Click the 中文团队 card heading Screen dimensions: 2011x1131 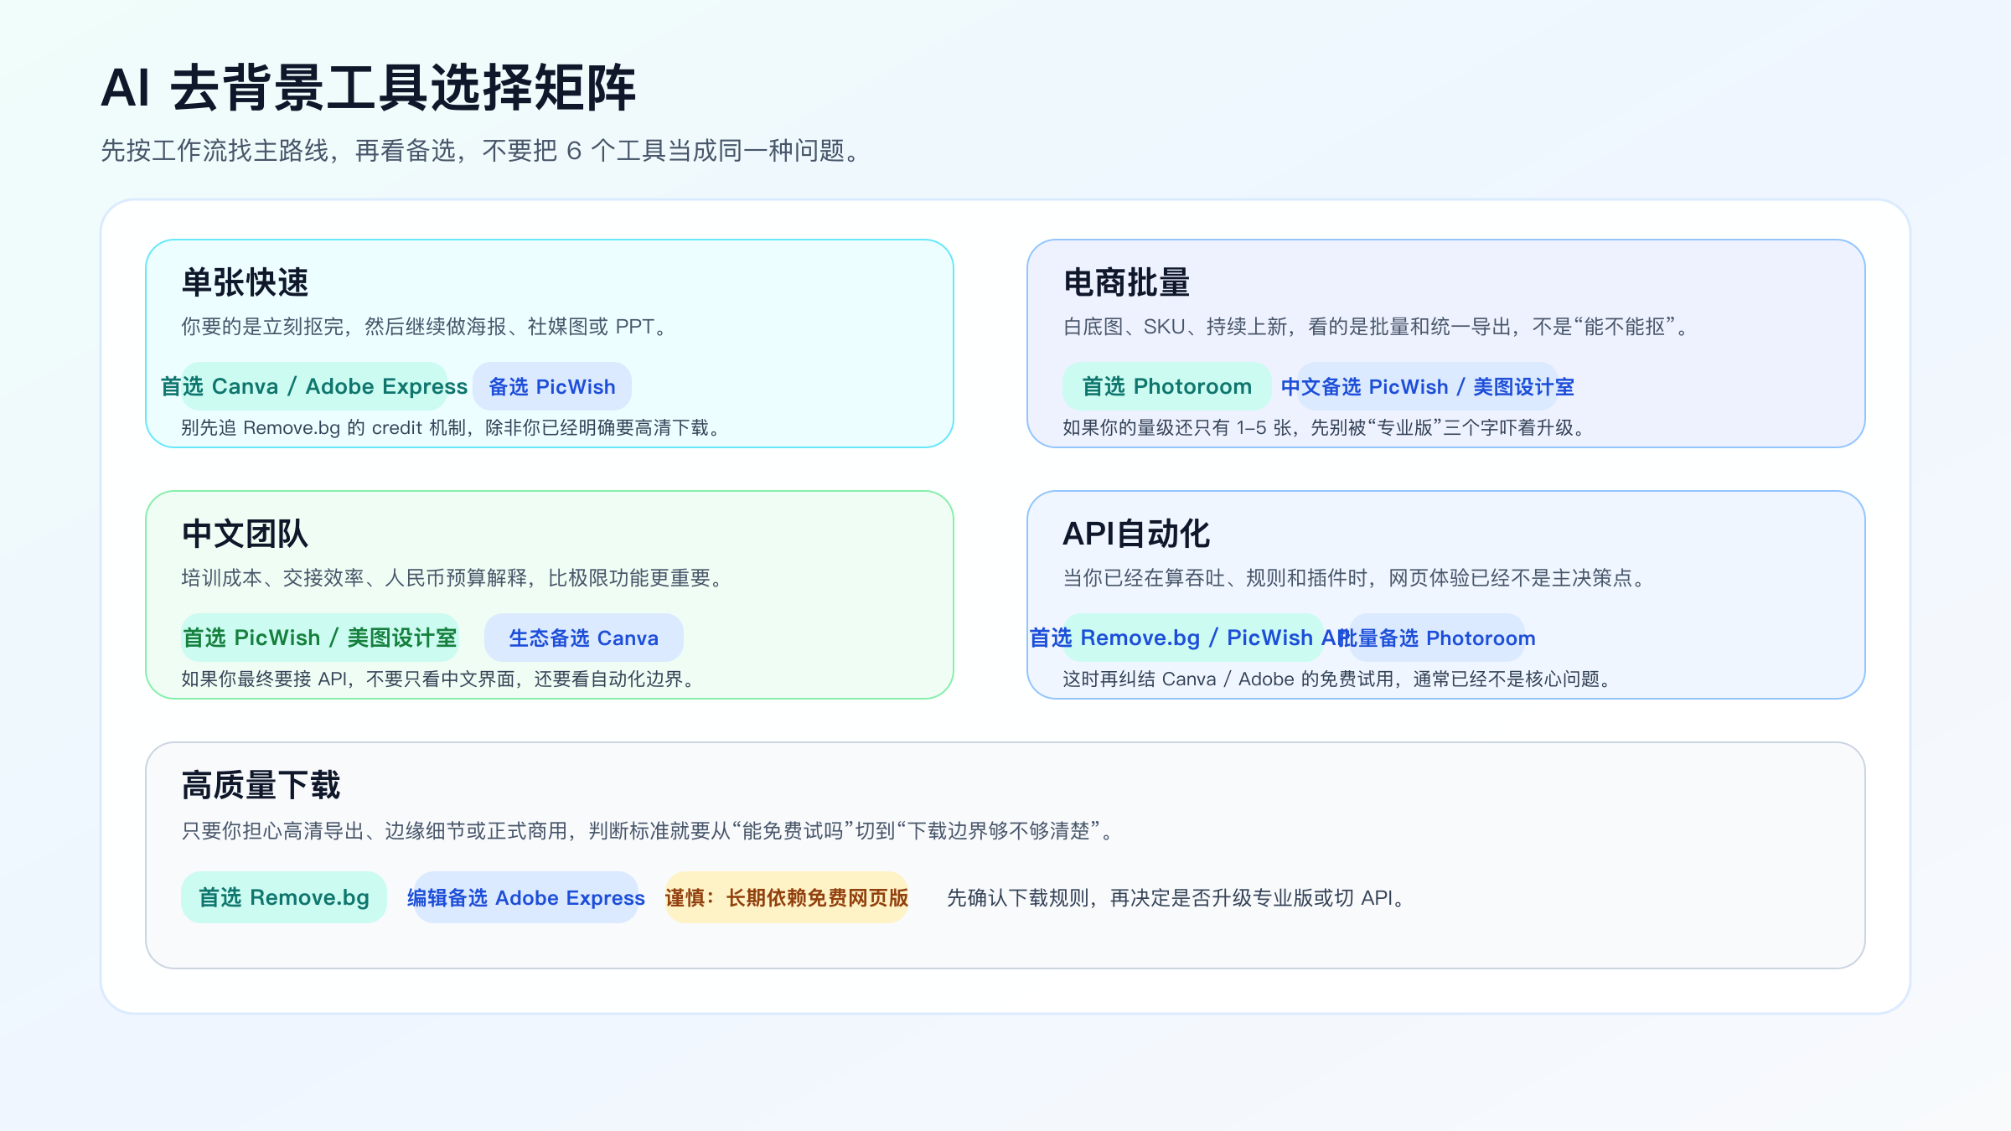point(246,534)
